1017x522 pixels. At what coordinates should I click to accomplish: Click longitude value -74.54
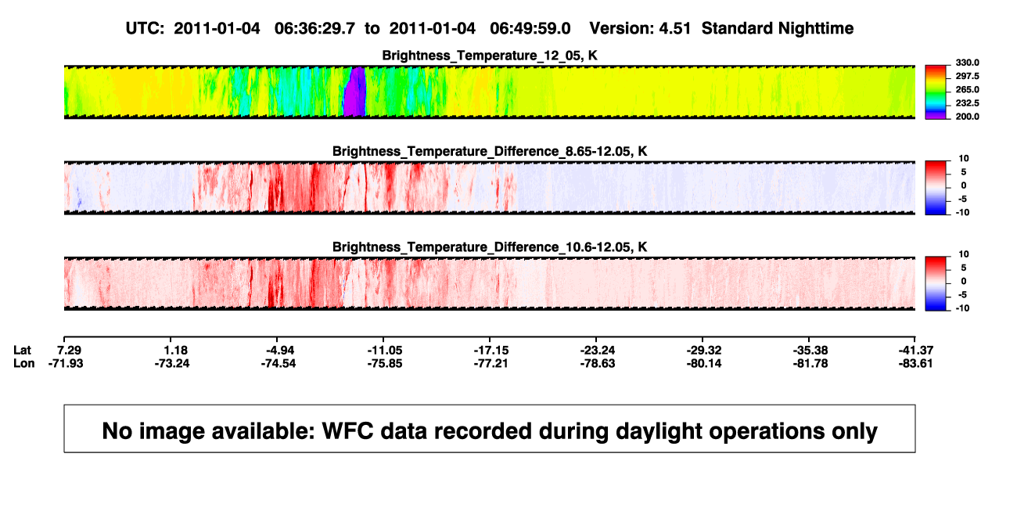[280, 363]
